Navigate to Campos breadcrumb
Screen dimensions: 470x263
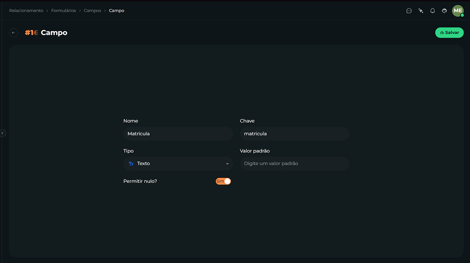[92, 11]
